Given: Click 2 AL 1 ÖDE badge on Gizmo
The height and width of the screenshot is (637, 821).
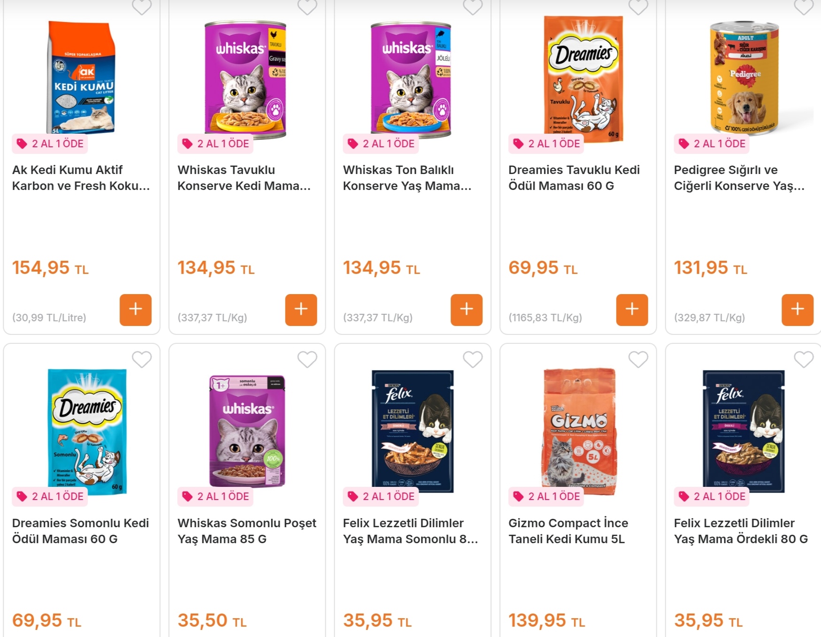Looking at the screenshot, I should pos(547,496).
